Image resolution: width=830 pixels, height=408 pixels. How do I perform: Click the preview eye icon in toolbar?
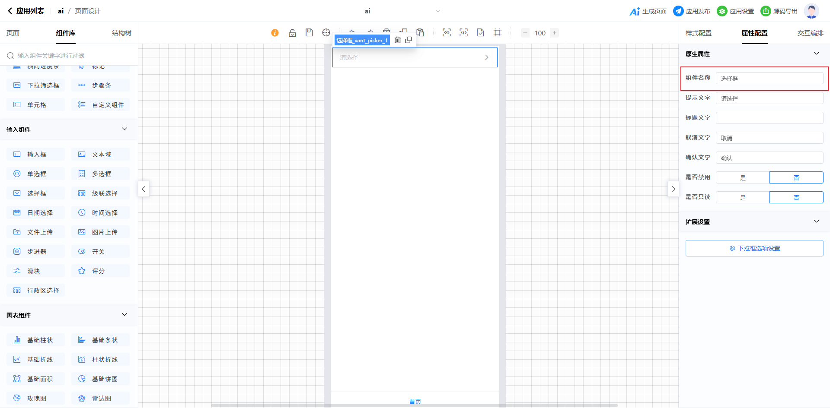(447, 33)
